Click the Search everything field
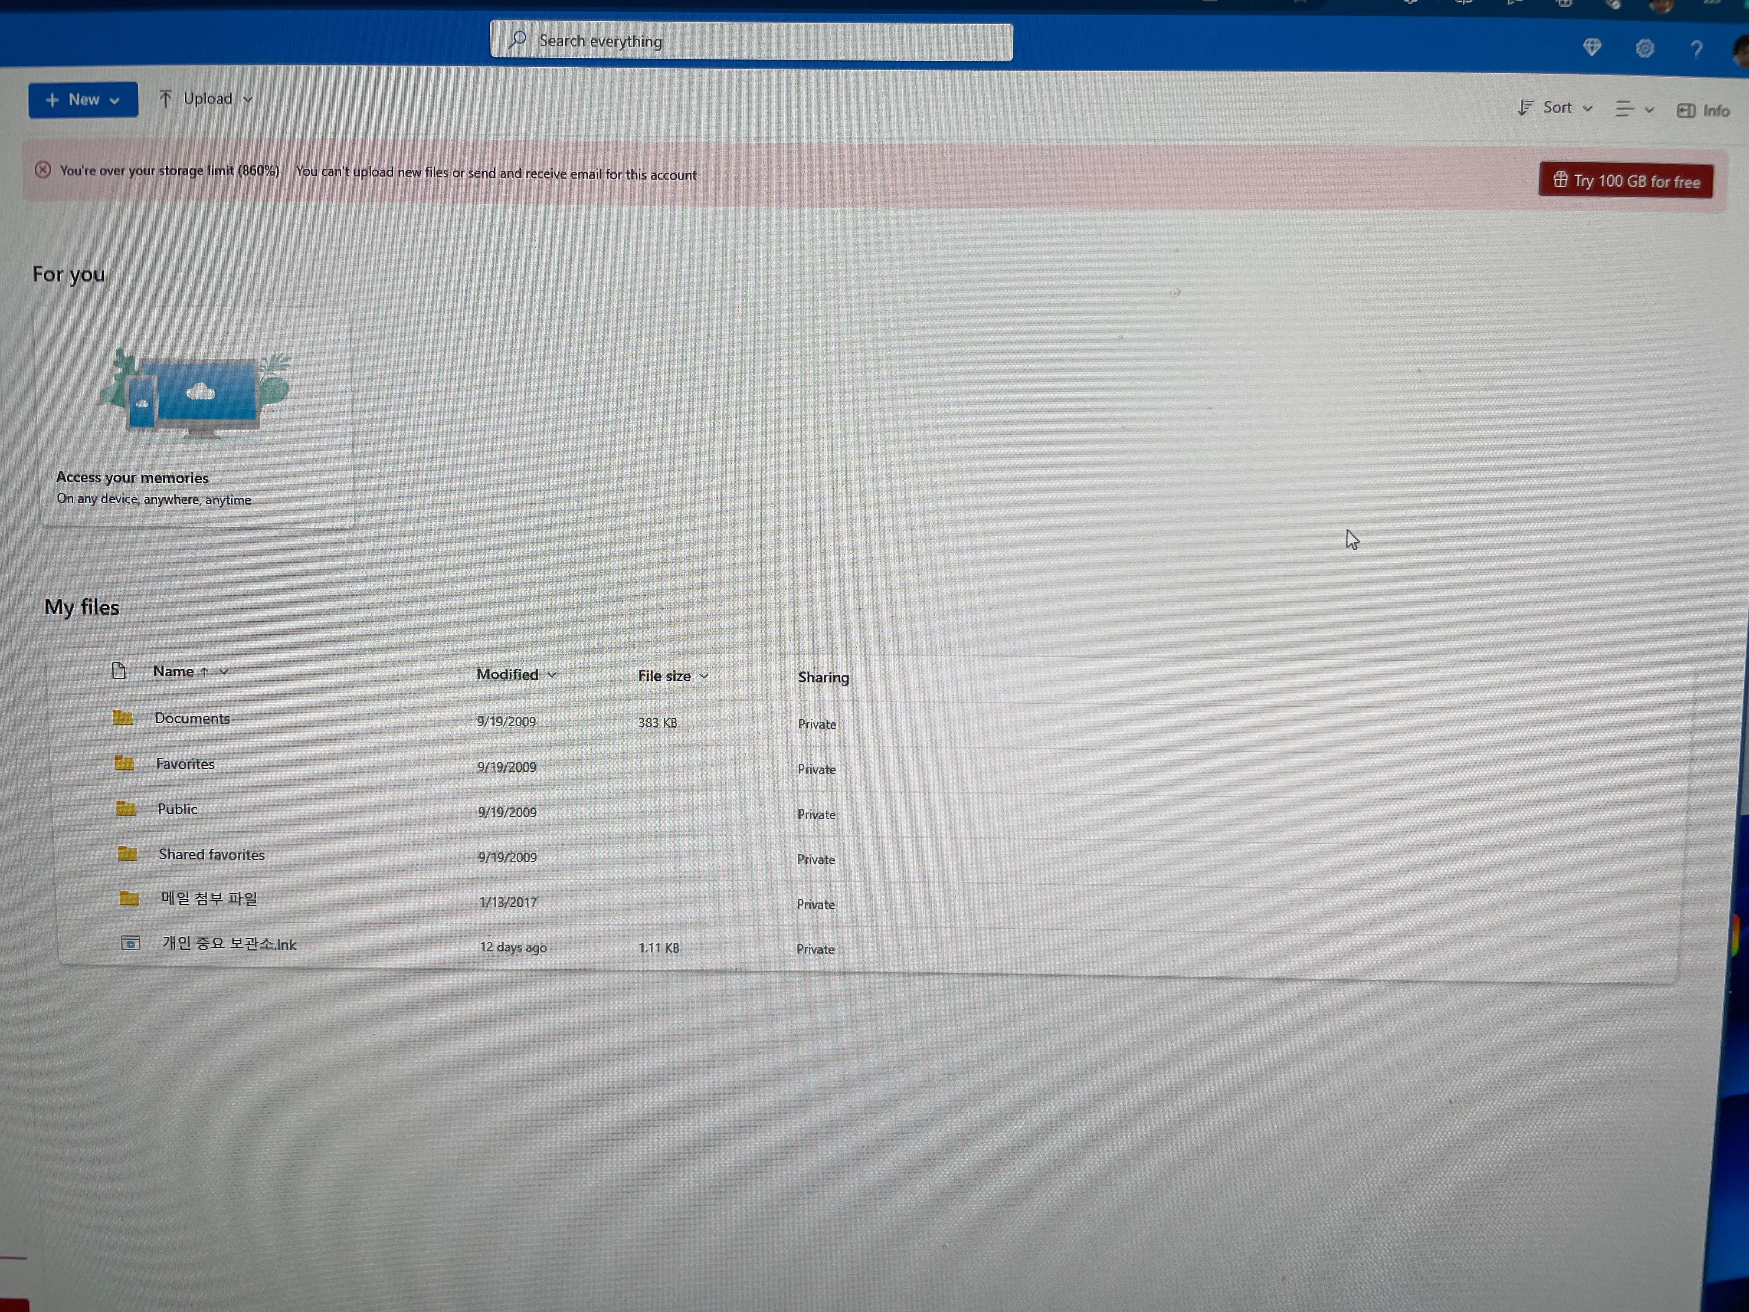The image size is (1749, 1312). click(x=751, y=41)
